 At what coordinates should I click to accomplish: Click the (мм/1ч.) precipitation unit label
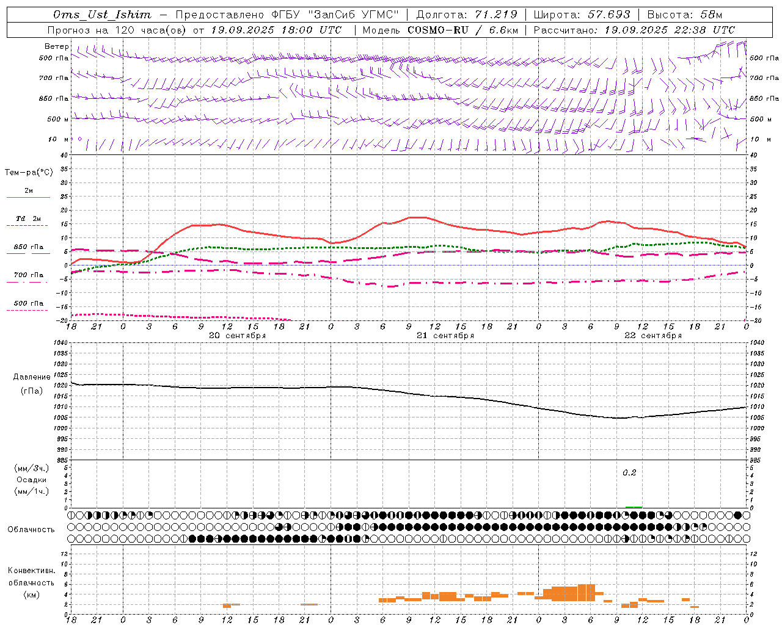[x=32, y=491]
